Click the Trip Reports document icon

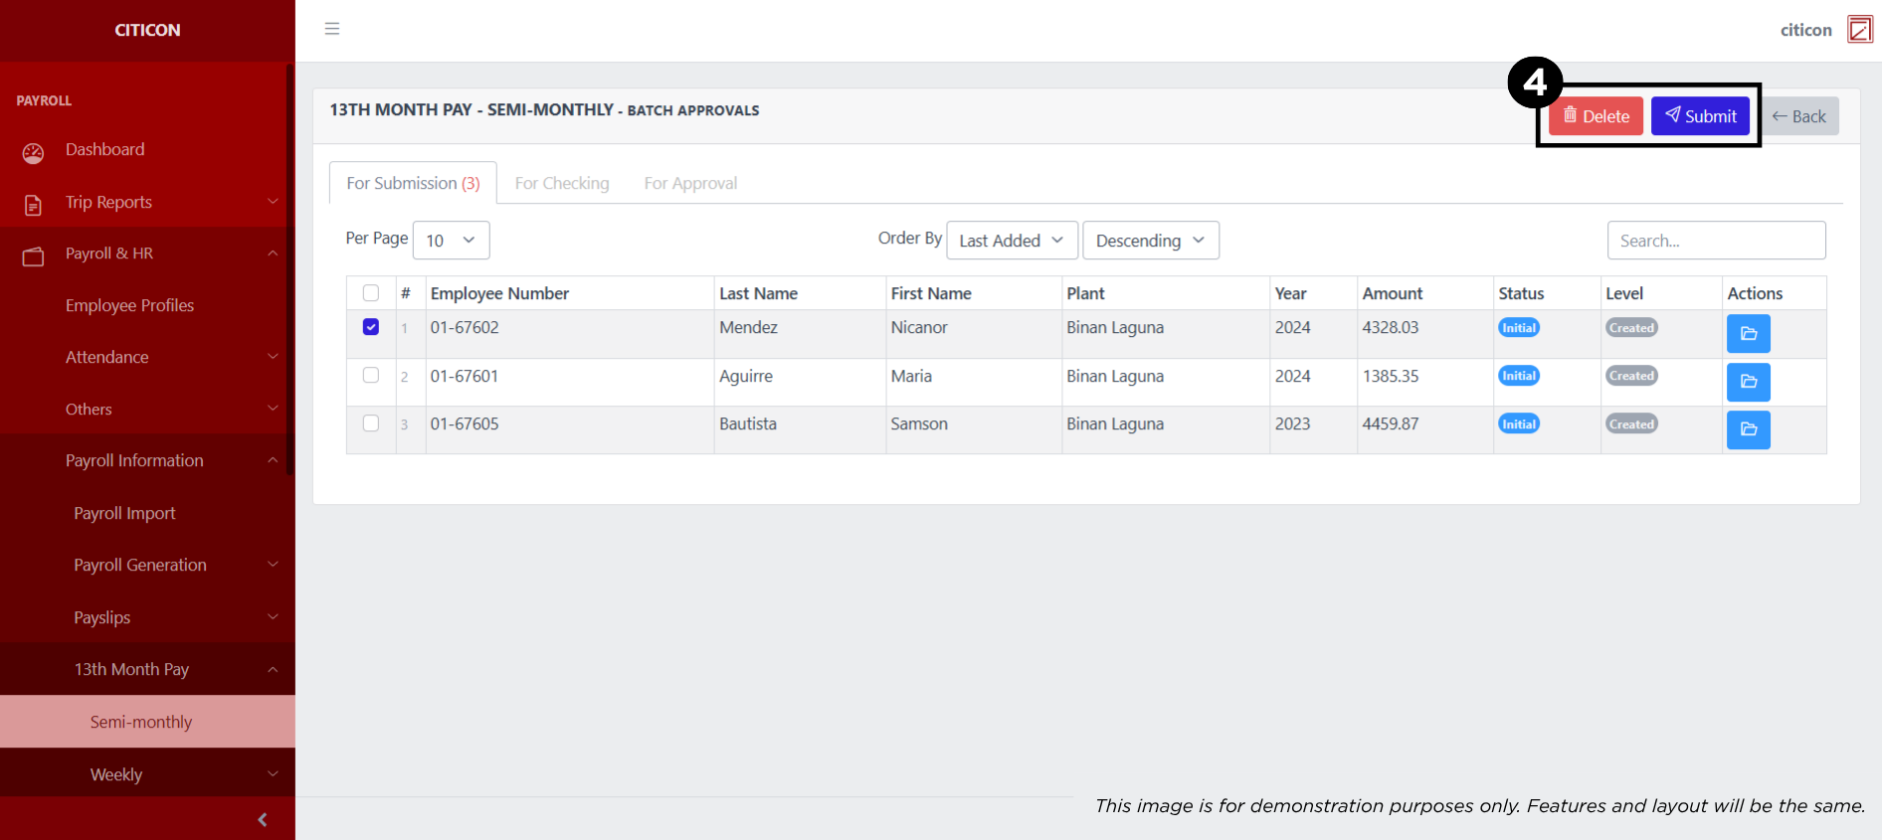33,205
